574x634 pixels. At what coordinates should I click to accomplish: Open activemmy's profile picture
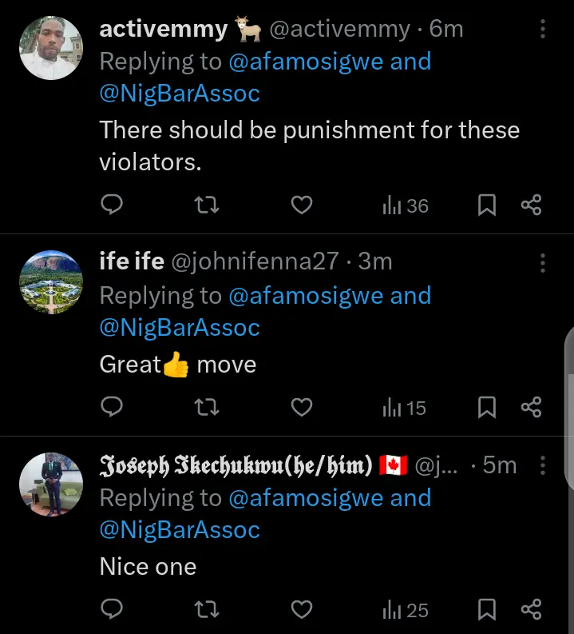coord(50,48)
